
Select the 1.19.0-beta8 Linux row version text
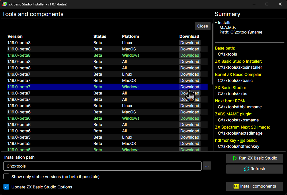tap(19, 43)
